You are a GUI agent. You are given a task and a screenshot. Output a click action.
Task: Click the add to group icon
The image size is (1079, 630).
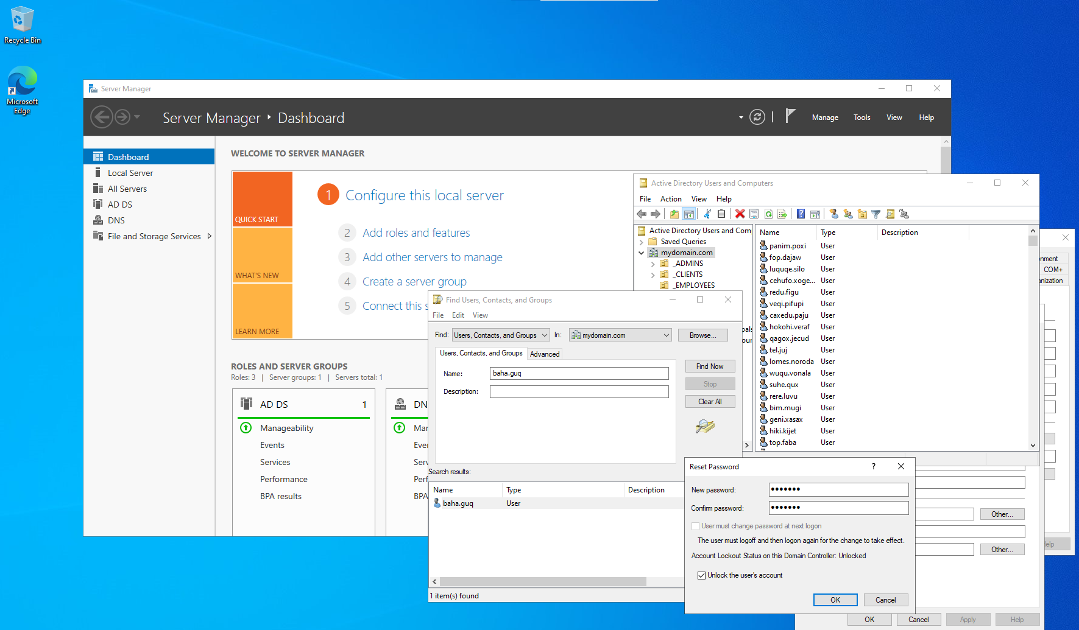pyautogui.click(x=904, y=214)
